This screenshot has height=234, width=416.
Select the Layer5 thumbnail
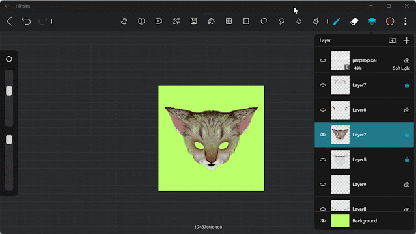coord(340,159)
